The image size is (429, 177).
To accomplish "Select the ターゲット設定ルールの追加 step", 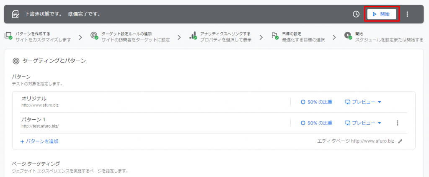I will 130,37.
